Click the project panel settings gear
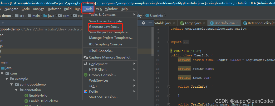The width and height of the screenshot is (275, 106). 143,23
